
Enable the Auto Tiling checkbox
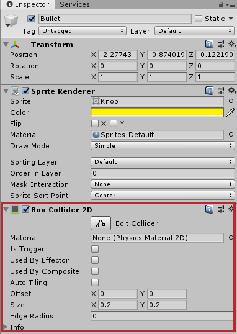point(95,282)
